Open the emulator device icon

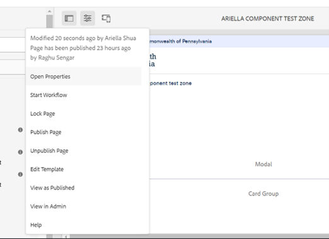point(106,18)
